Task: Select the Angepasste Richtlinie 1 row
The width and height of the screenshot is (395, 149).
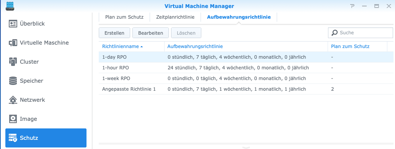Action: (x=246, y=89)
